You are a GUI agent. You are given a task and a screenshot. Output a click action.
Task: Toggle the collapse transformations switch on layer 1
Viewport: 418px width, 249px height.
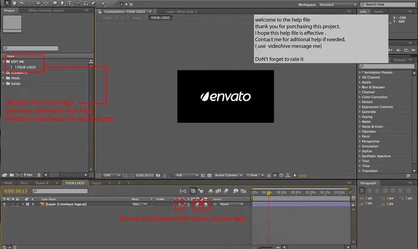(x=179, y=204)
